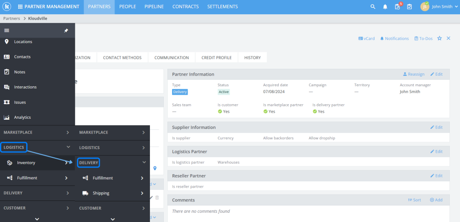The image size is (460, 222).
Task: Expand the Shipping submenu arrow
Action: pyautogui.click(x=142, y=193)
